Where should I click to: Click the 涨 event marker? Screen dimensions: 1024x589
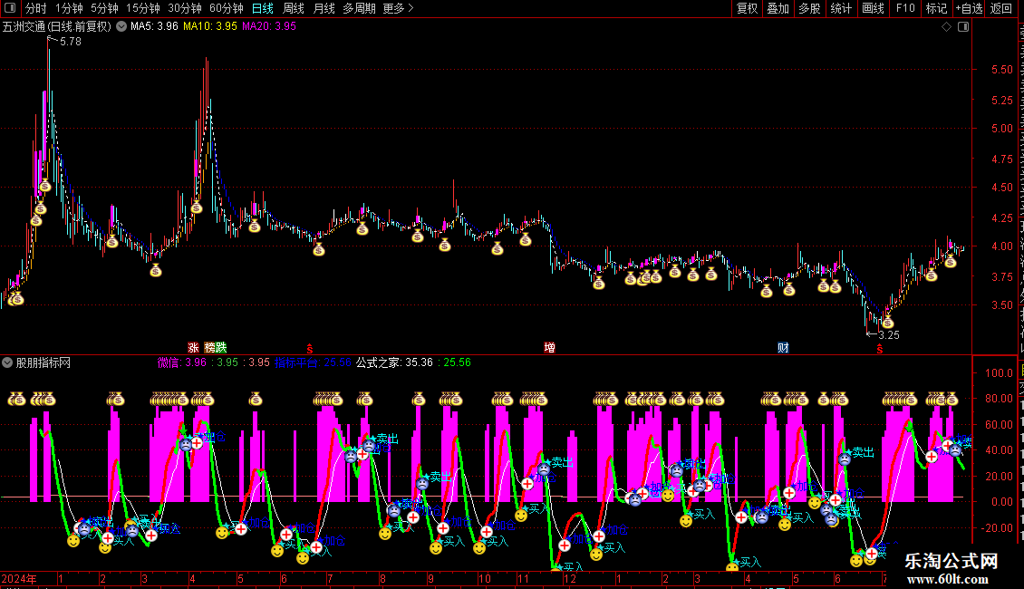point(193,347)
